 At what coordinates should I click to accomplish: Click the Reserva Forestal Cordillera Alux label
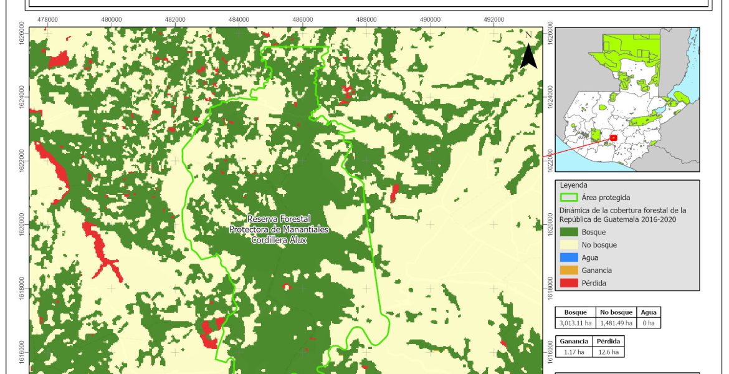tap(279, 229)
